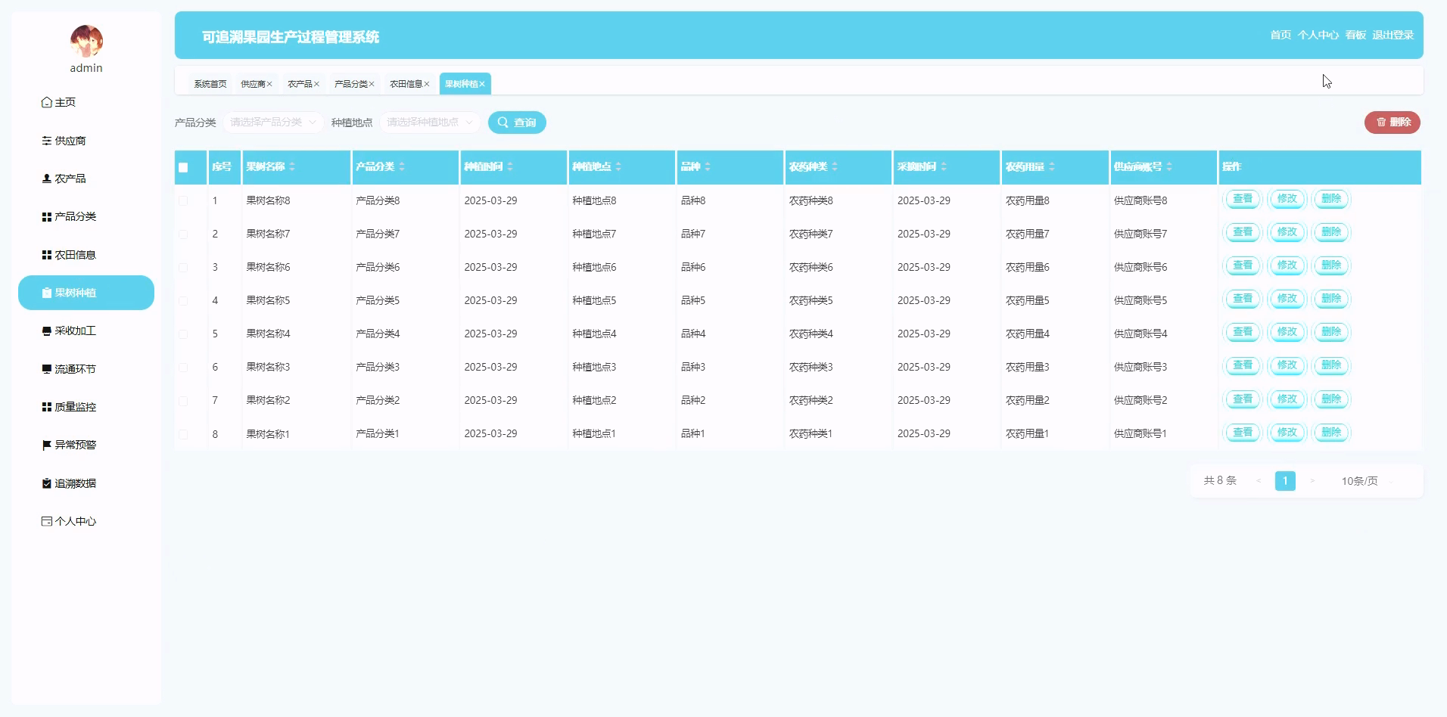Sort by 供应商账号 column arrows
1447x717 pixels.
click(1169, 166)
